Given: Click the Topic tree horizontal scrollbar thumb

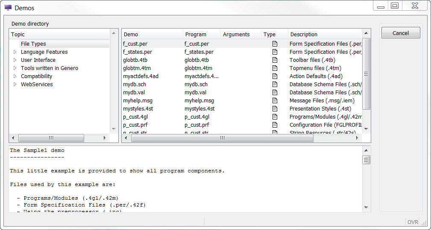Looking at the screenshot, I should pyautogui.click(x=51, y=138).
